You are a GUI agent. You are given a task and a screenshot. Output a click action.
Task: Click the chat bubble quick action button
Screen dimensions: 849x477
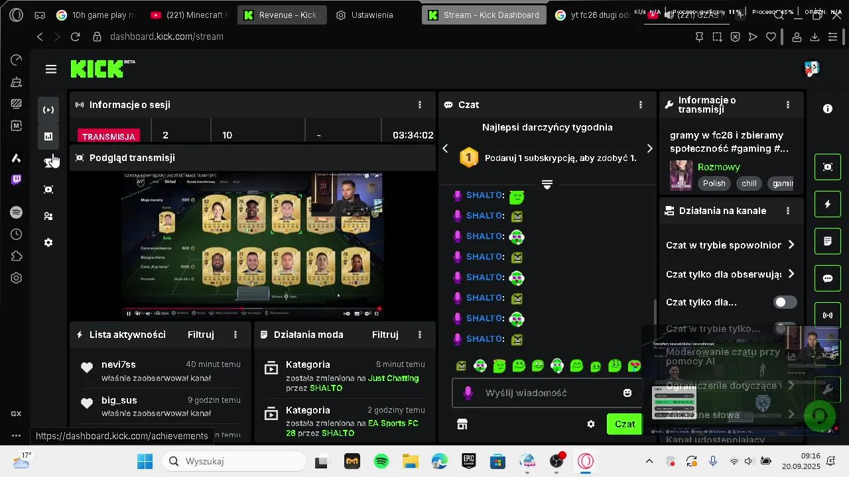pos(828,278)
